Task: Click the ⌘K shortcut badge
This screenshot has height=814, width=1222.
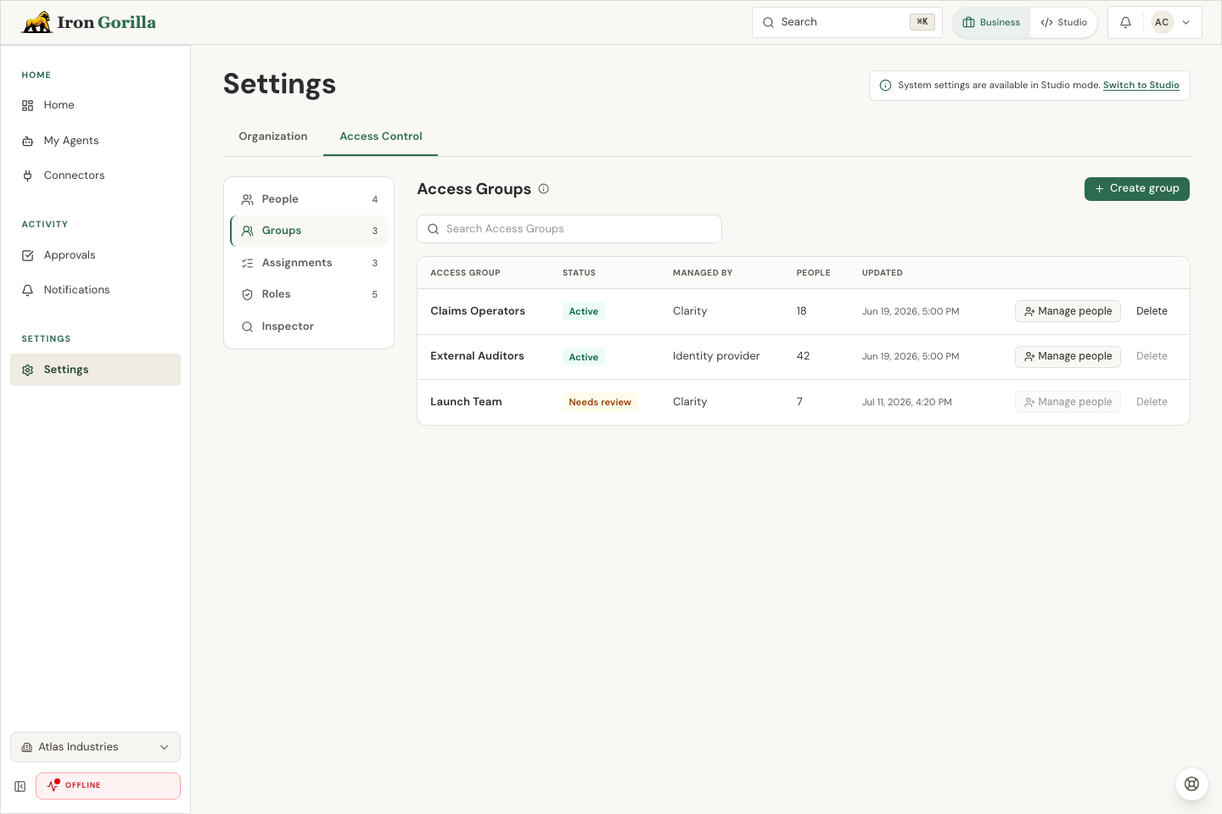Action: 922,23
